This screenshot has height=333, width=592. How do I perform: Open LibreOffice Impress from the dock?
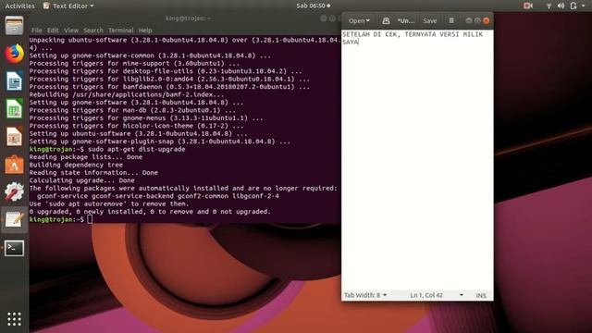[x=15, y=136]
